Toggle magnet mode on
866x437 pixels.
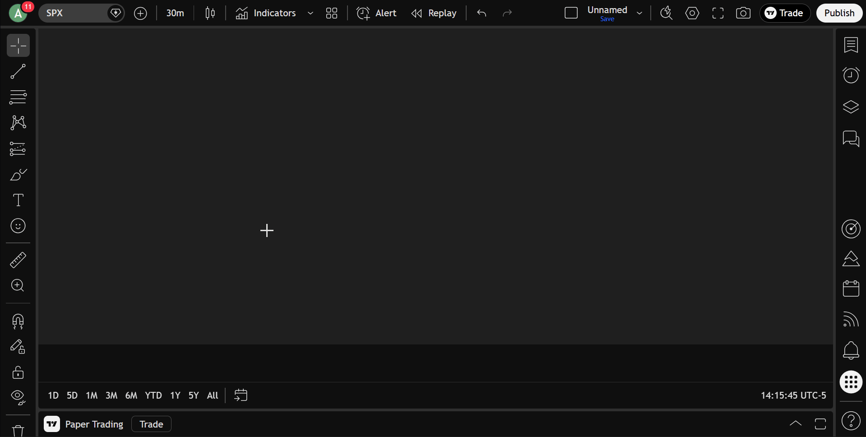click(18, 321)
